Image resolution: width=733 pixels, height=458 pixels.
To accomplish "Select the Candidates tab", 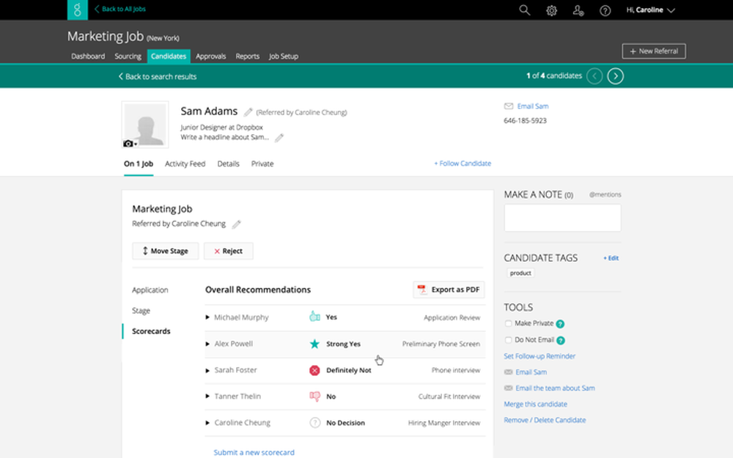I will point(169,56).
